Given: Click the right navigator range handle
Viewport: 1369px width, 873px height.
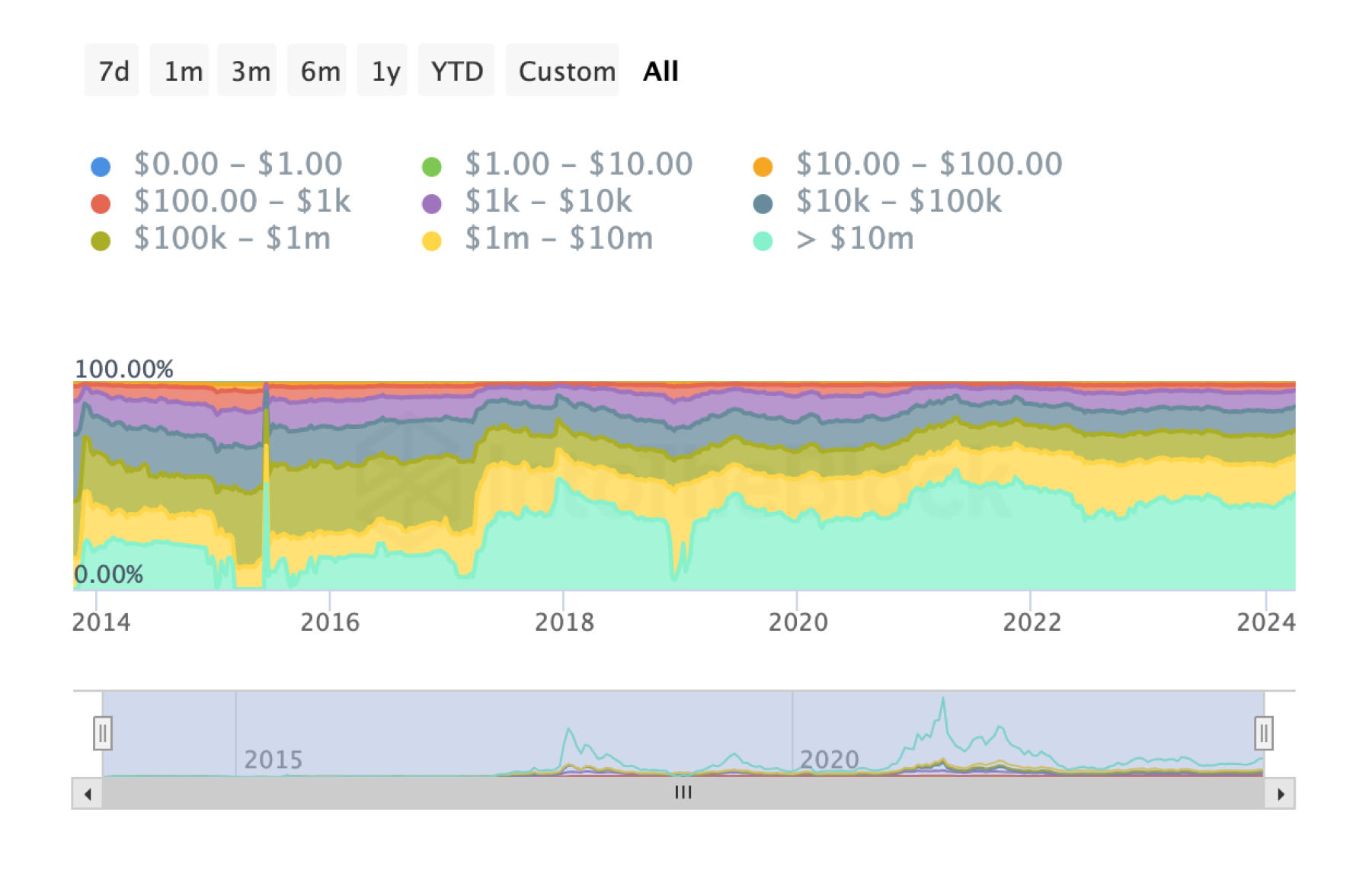Looking at the screenshot, I should point(1264,733).
